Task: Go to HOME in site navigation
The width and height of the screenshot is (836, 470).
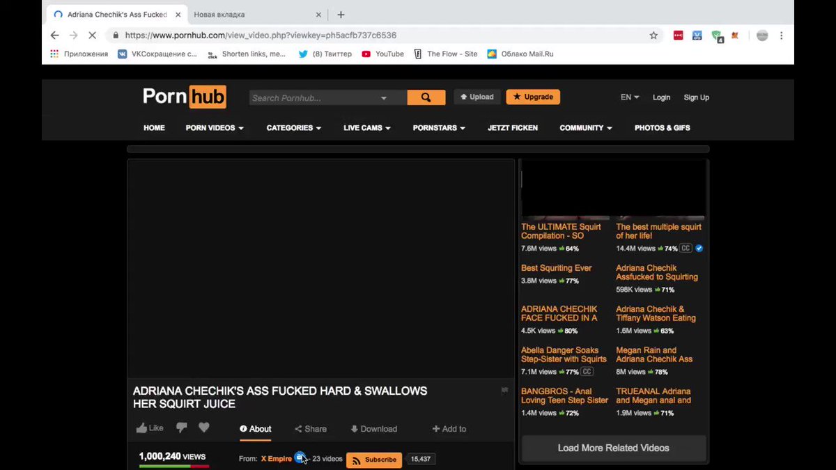Action: click(x=154, y=128)
